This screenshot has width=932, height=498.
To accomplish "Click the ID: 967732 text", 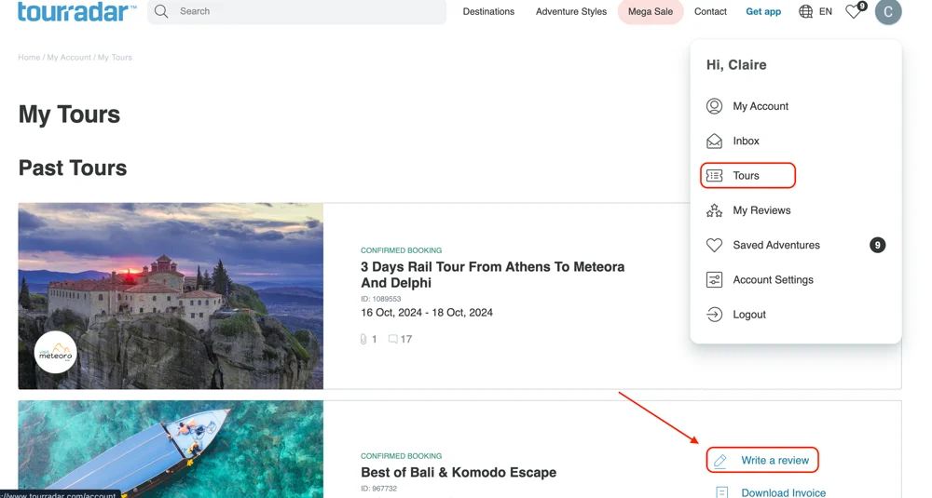I will coord(378,489).
